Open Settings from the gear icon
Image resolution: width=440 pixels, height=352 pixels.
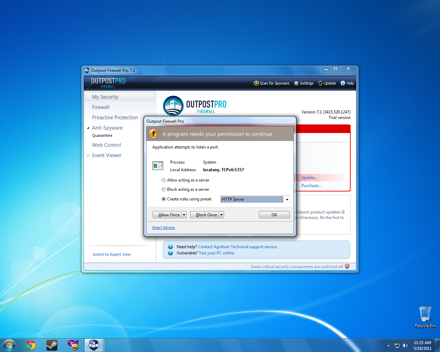(x=296, y=83)
